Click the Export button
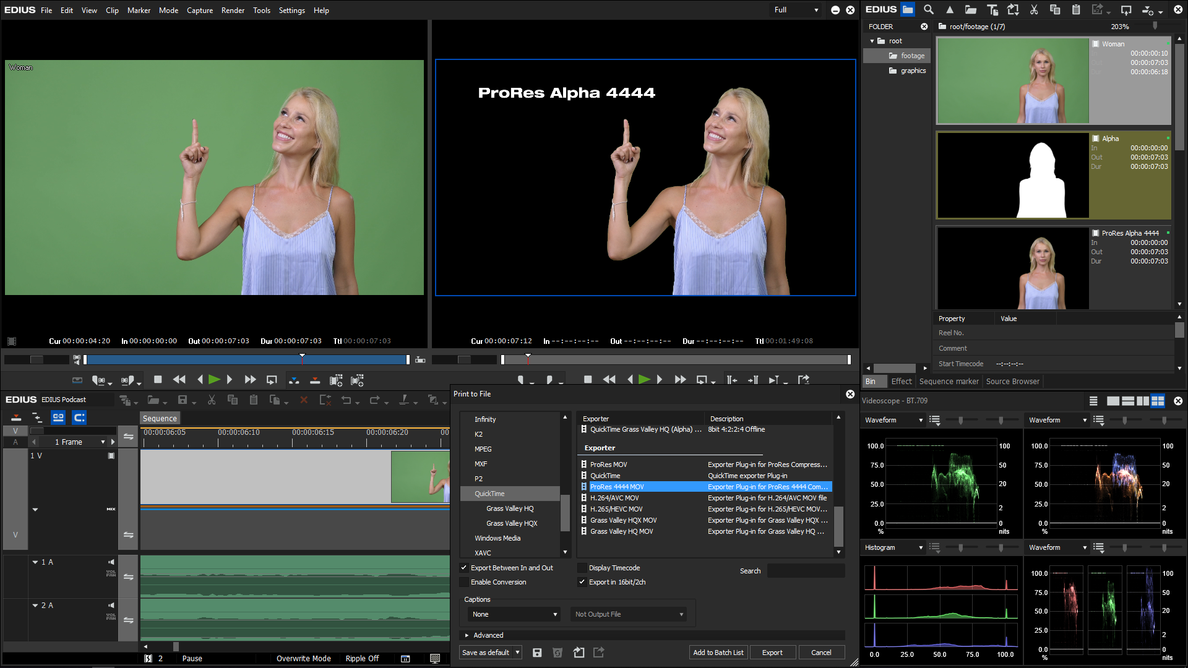This screenshot has width=1188, height=668. tap(772, 653)
